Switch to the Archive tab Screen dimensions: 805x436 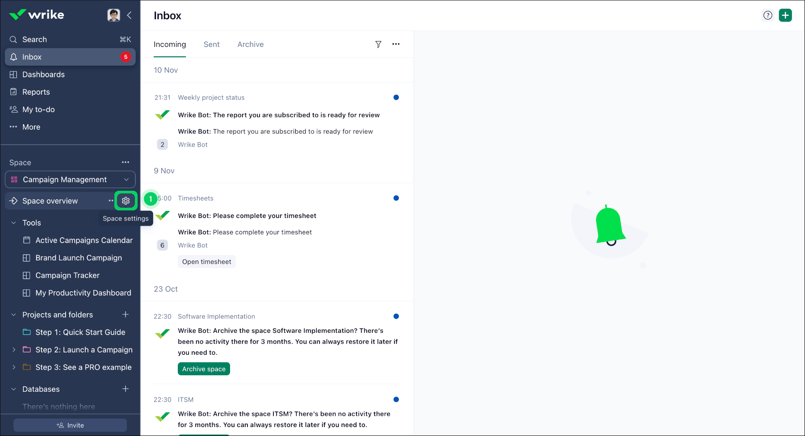[250, 45]
